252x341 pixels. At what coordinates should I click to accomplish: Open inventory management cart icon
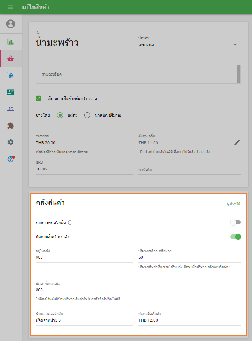(x=11, y=76)
